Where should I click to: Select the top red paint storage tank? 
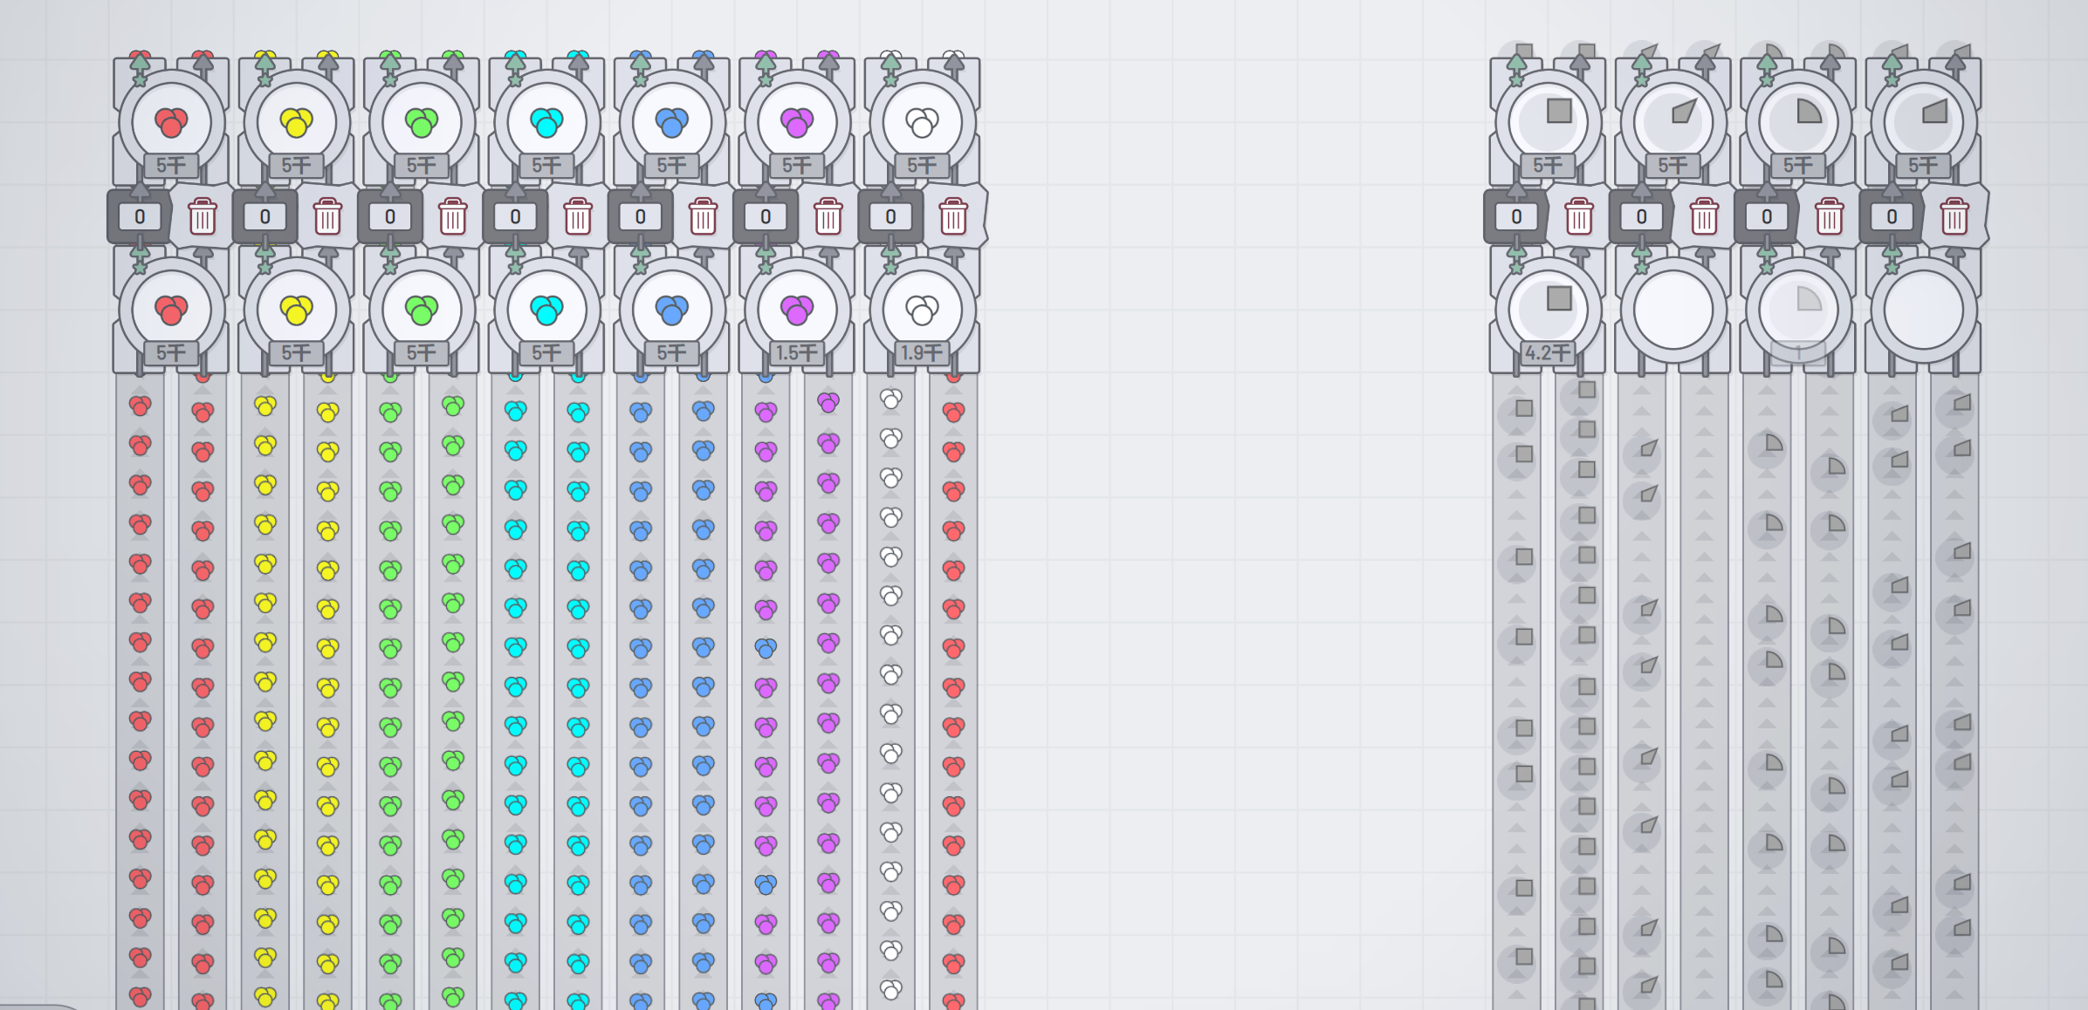[x=171, y=122]
